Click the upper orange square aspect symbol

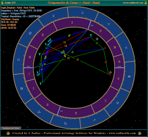tap(64, 42)
